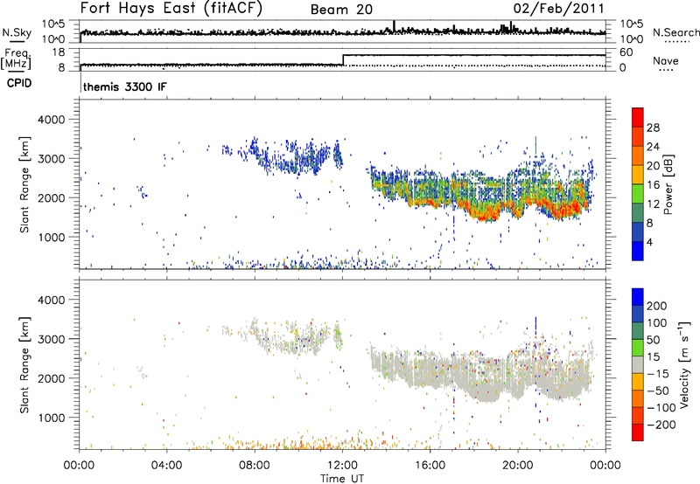Click the 'Time UT' axis label
The image size is (700, 484).
pos(342,479)
